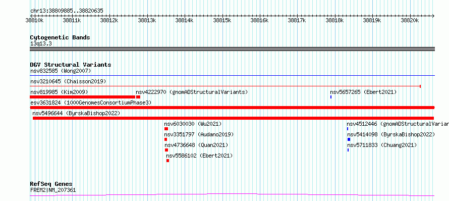Click the Cytogenetic Bands track title

pos(60,37)
